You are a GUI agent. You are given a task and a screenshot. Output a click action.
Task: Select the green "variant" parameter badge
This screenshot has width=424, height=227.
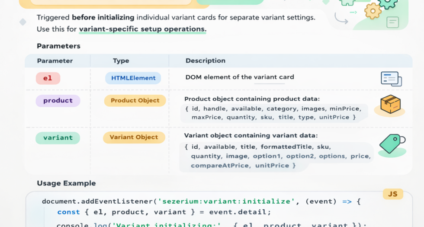coord(58,137)
